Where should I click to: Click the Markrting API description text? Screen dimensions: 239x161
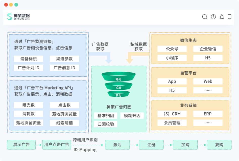pos(44,91)
